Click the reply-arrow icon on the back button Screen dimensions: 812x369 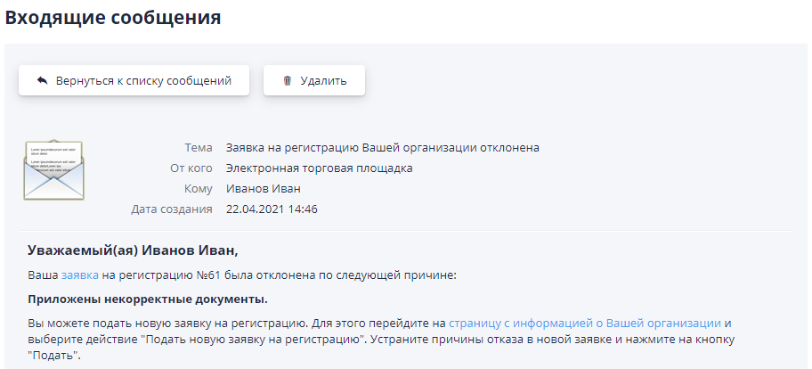[42, 80]
